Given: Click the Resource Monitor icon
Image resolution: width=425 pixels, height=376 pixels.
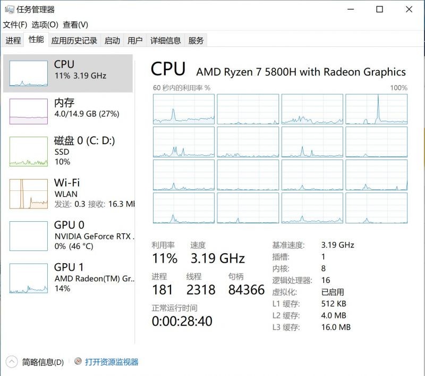Looking at the screenshot, I should pos(78,362).
